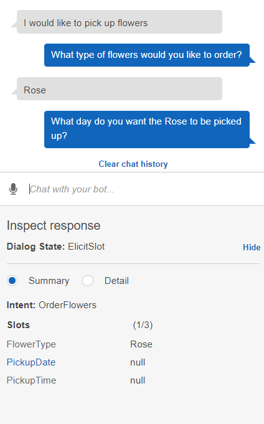Click the PickupTime slot name
Image resolution: width=264 pixels, height=424 pixels.
pos(31,380)
